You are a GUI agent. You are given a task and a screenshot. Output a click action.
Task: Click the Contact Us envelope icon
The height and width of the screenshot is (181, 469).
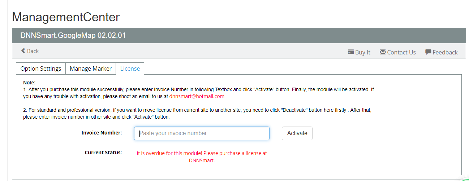[383, 52]
